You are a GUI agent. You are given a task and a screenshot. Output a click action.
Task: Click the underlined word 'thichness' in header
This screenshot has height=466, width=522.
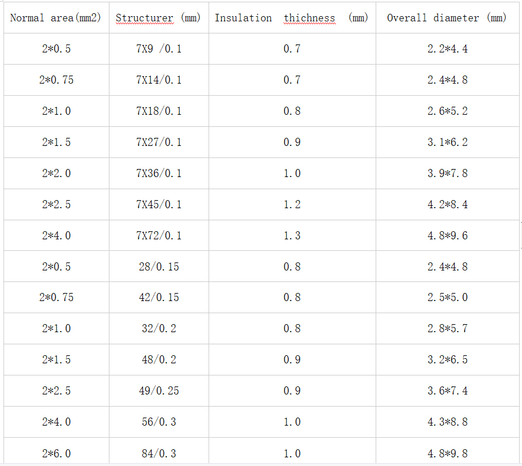[x=309, y=18]
